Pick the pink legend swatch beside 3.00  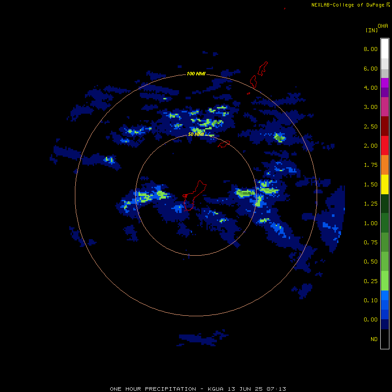pos(385,107)
